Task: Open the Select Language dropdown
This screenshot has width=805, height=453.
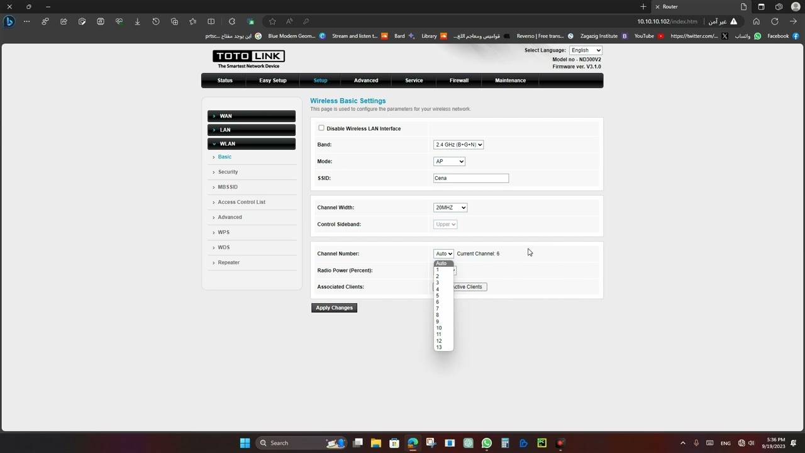Action: coord(586,50)
